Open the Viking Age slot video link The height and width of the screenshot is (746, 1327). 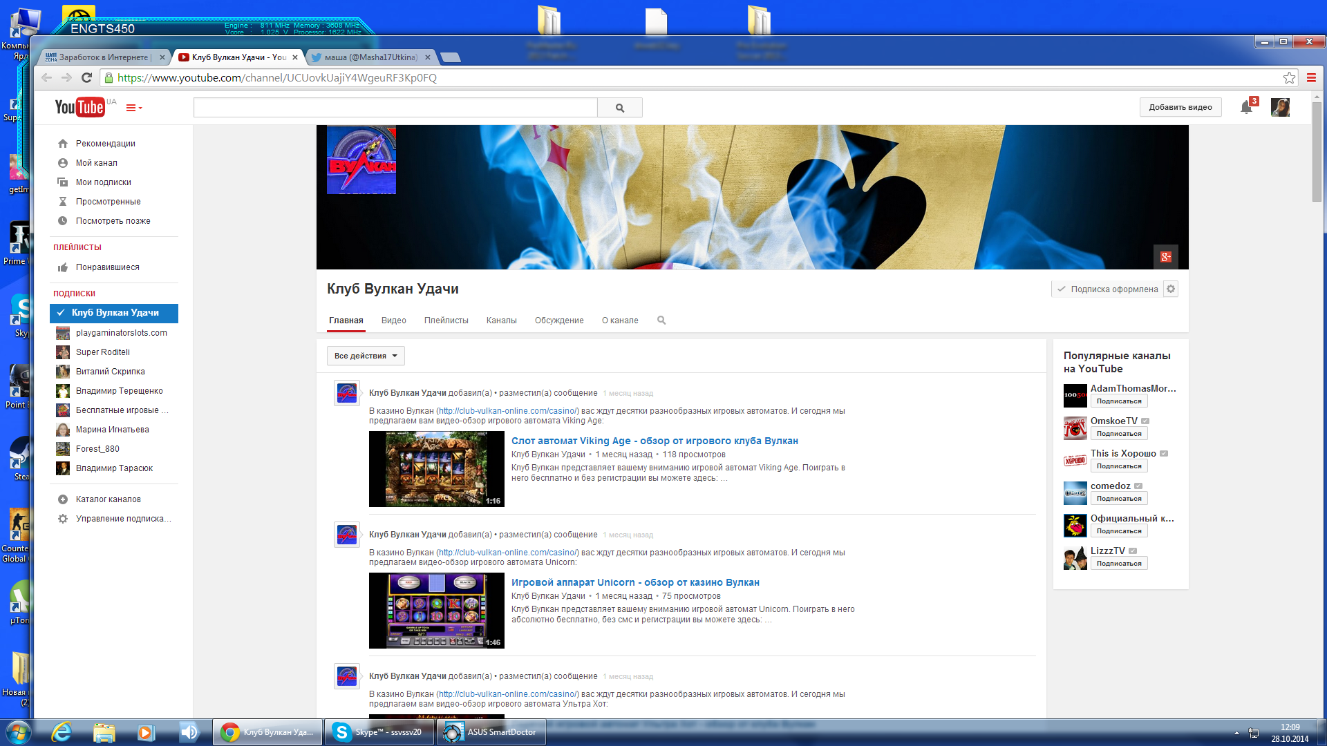click(654, 441)
